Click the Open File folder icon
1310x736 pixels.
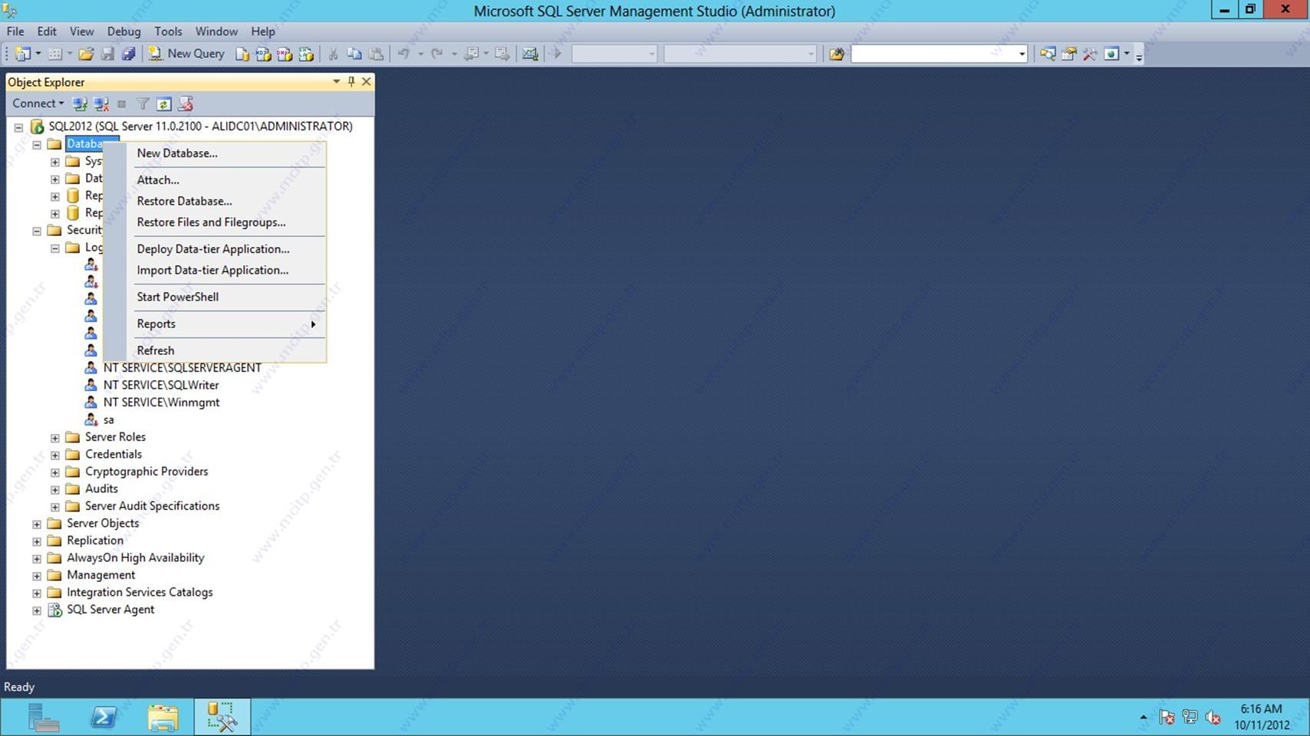click(x=86, y=54)
